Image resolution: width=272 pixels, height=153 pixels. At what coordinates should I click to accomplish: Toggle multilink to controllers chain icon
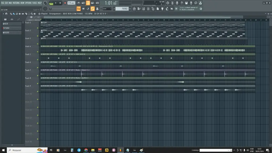[93, 9]
